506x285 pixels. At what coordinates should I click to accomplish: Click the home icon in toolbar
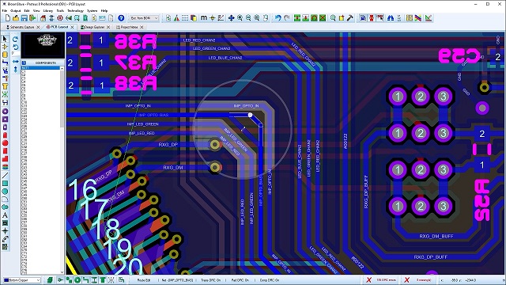click(43, 18)
